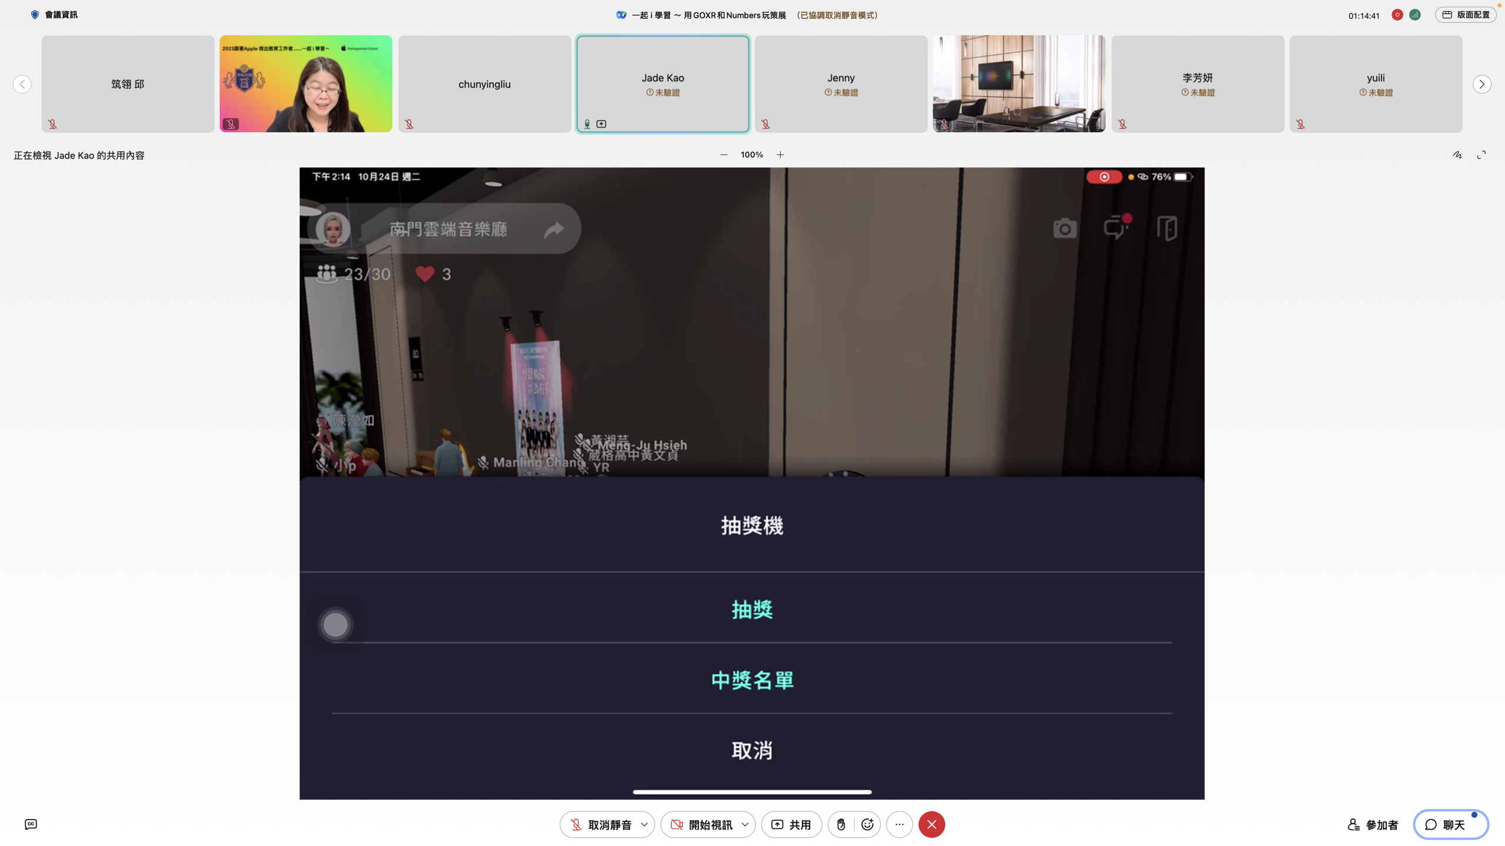Image resolution: width=1505 pixels, height=846 pixels.
Task: Toggle the 參加者 participants panel
Action: point(1373,824)
